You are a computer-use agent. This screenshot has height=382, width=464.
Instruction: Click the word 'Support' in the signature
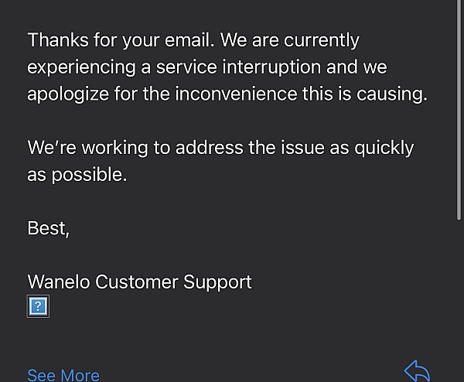(x=217, y=282)
